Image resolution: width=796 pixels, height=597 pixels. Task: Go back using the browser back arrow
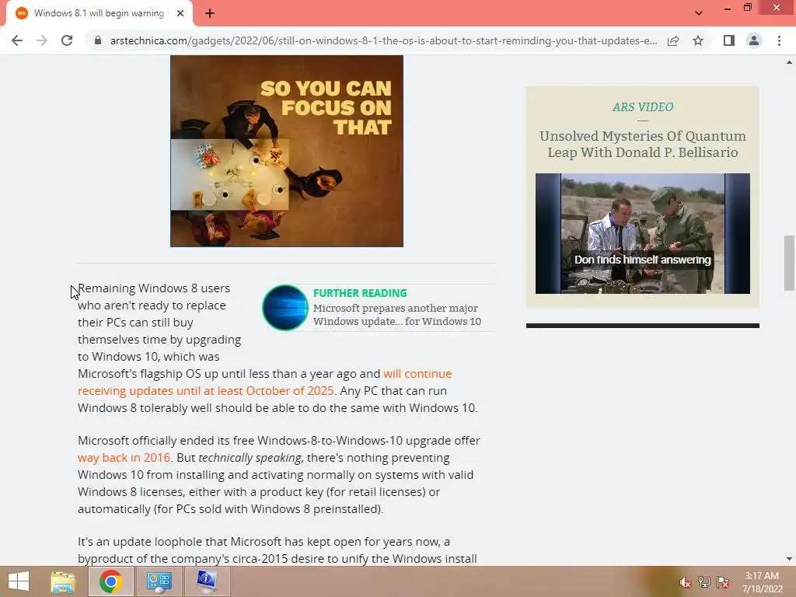pyautogui.click(x=17, y=40)
